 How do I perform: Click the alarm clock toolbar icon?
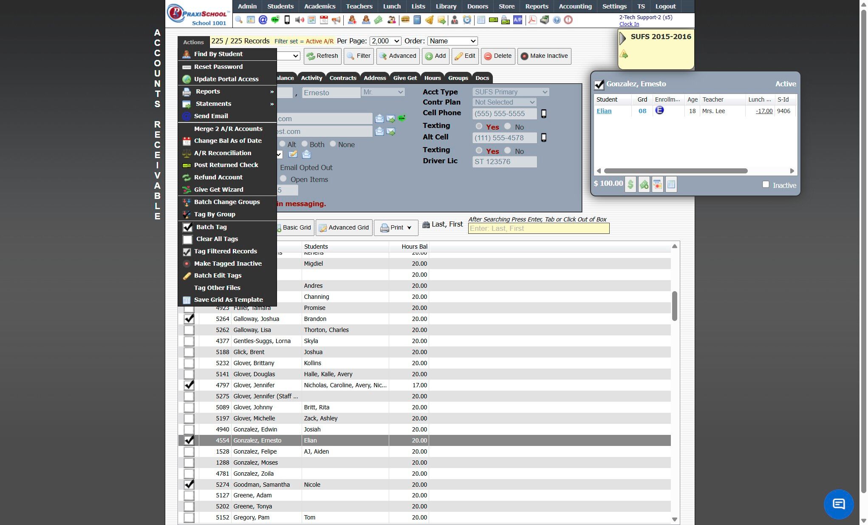[x=467, y=20]
